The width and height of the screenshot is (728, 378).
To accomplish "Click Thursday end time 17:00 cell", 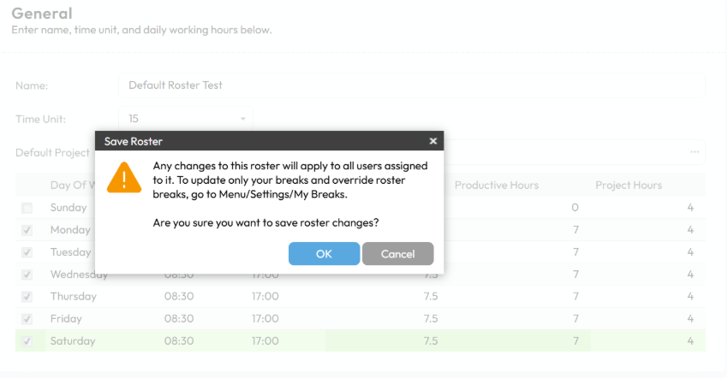I will click(265, 297).
